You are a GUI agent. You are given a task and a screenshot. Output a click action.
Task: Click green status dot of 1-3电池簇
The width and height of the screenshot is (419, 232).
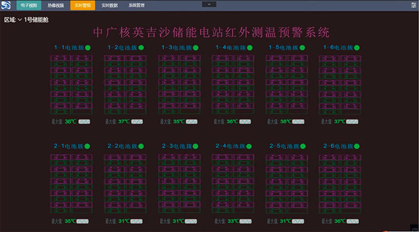pyautogui.click(x=196, y=48)
